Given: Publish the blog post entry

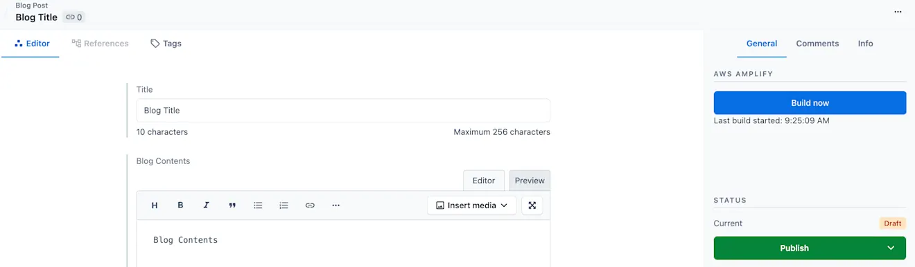Looking at the screenshot, I should tap(794, 248).
